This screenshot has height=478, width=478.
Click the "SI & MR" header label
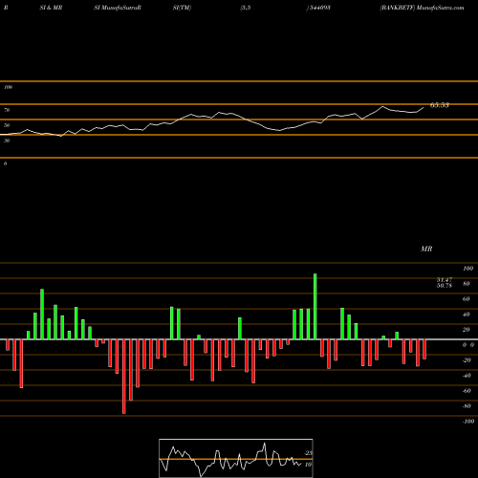(x=51, y=8)
